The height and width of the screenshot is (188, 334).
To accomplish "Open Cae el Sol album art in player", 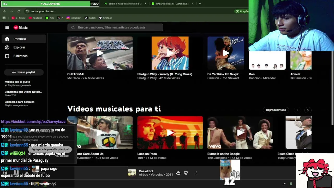I will click(132, 173).
